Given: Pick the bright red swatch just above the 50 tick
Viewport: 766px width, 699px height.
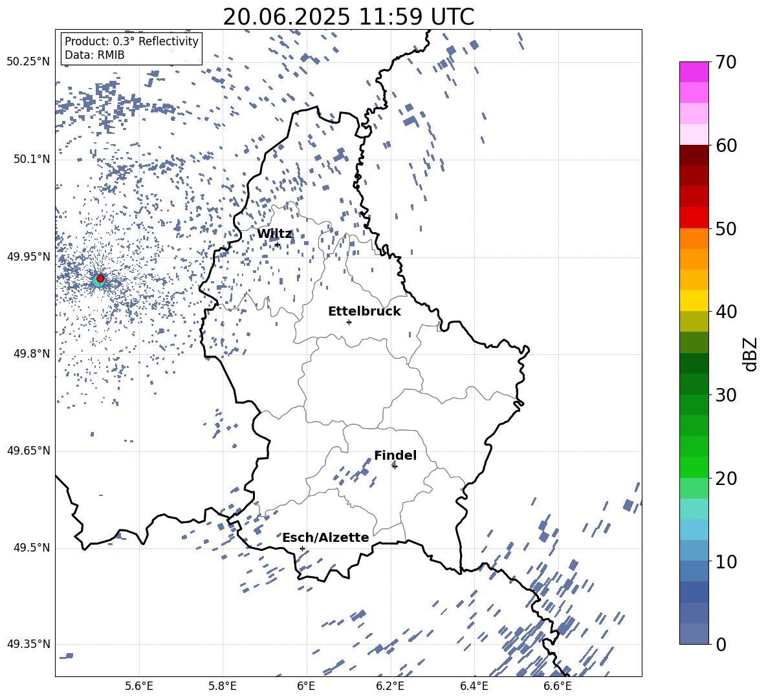Looking at the screenshot, I should [694, 218].
